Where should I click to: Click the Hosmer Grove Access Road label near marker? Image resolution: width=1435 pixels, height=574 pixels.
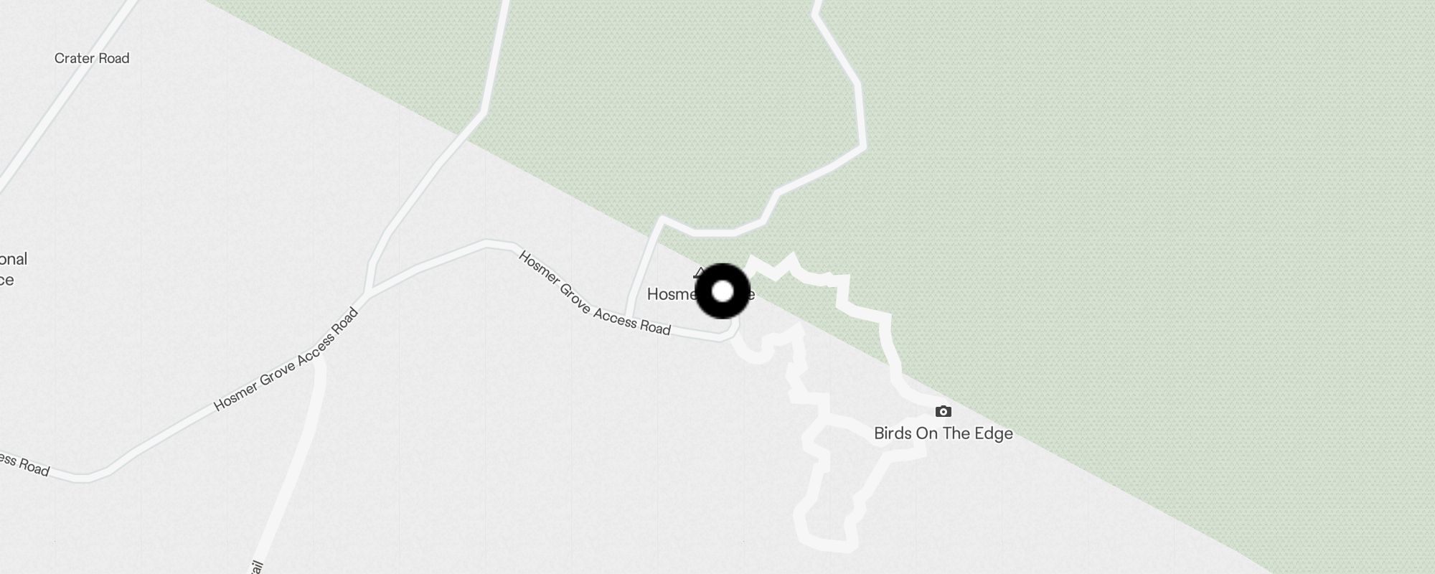[x=594, y=293]
